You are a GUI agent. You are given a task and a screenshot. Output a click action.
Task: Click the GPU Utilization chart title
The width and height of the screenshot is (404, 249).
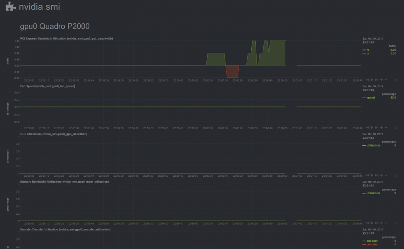click(x=54, y=134)
